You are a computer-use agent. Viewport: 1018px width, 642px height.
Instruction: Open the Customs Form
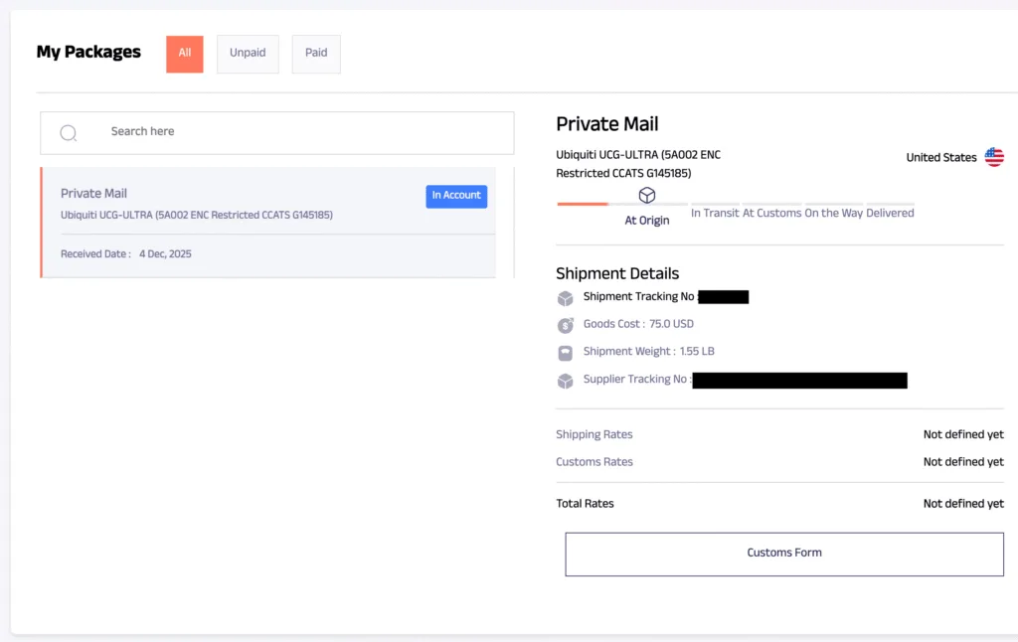[784, 554]
